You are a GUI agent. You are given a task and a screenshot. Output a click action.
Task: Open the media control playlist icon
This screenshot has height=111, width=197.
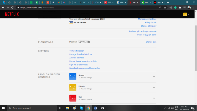point(184,8)
